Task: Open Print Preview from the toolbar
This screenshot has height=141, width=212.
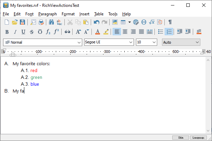Action: [34, 22]
